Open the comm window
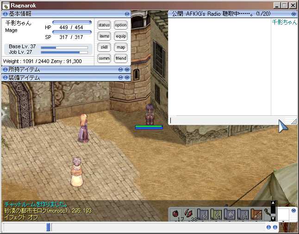 click(x=104, y=58)
